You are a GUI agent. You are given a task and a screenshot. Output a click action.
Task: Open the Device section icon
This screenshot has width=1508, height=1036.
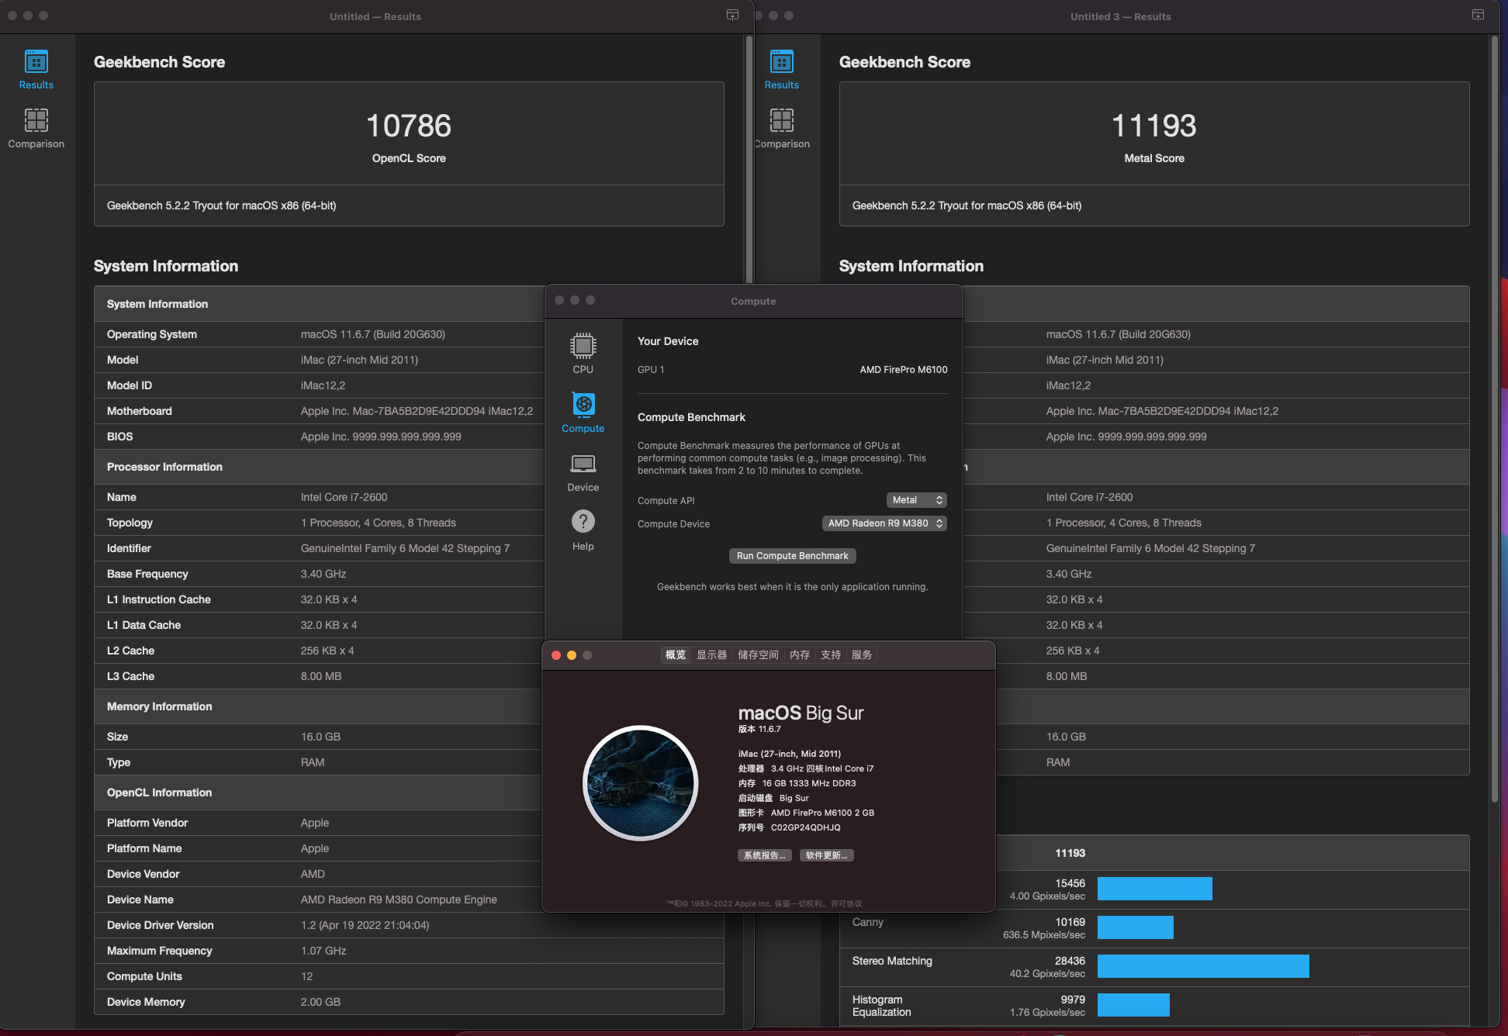tap(583, 471)
